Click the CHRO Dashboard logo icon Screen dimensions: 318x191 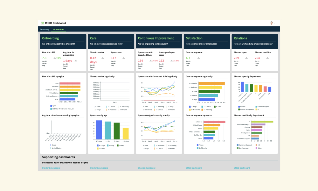[43, 23]
